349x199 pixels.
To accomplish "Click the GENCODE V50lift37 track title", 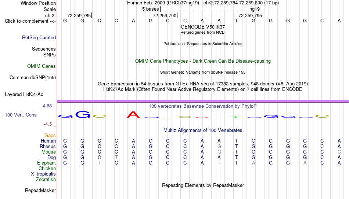I will pyautogui.click(x=203, y=27).
